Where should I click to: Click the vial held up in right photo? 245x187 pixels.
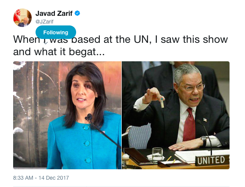coord(162,103)
